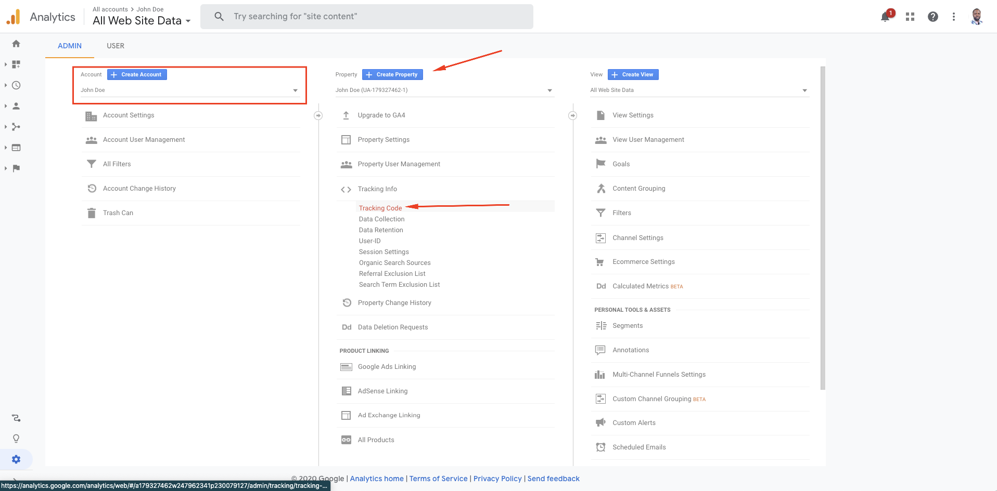This screenshot has height=491, width=997.
Task: Open the View dropdown All Web Site Data
Action: pos(699,90)
